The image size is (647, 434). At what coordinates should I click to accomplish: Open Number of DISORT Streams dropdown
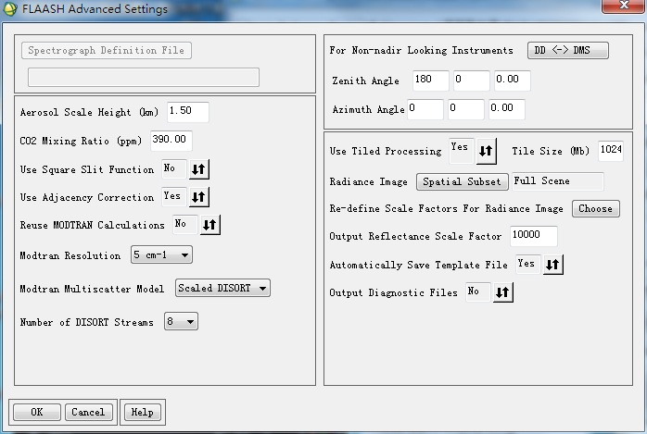click(179, 322)
